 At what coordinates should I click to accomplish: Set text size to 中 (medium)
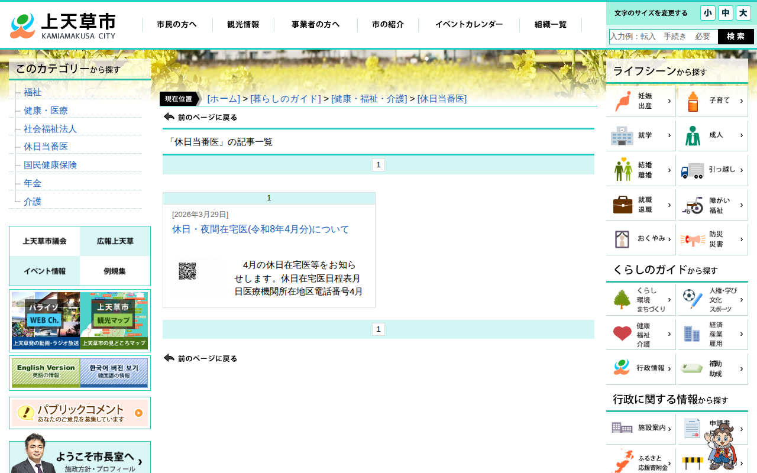(x=726, y=13)
